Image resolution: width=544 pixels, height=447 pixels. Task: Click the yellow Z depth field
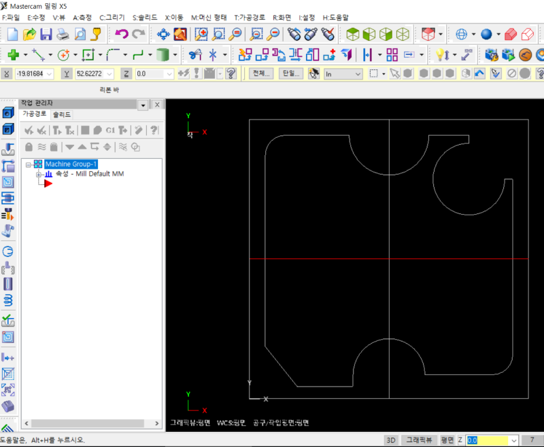tap(487, 440)
